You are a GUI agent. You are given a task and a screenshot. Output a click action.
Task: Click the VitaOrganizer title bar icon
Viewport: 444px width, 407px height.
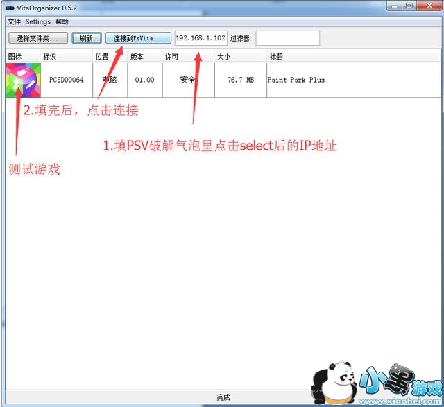(x=10, y=8)
